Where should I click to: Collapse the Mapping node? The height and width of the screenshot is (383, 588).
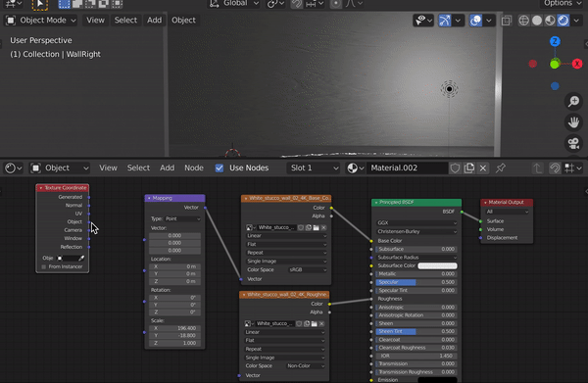coord(149,198)
